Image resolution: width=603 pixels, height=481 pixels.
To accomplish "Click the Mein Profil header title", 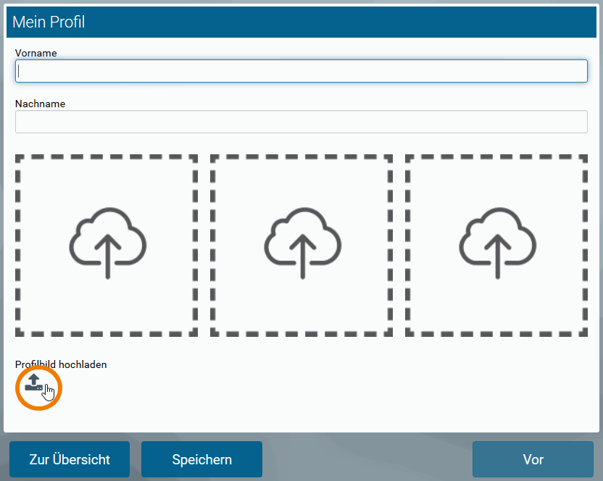I will (49, 22).
